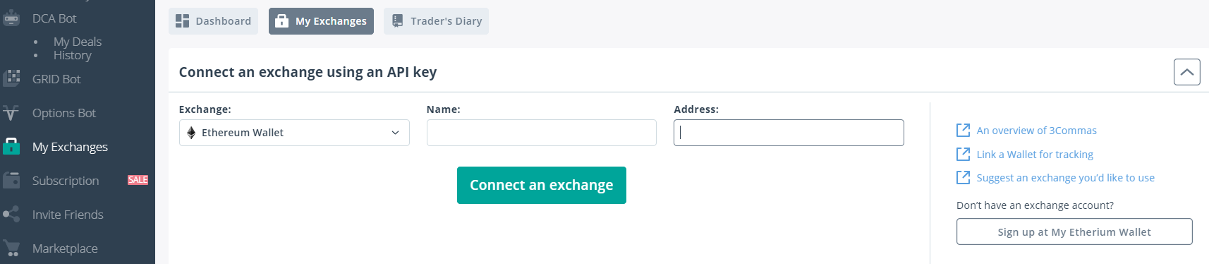
Task: Click the Invite Friends share icon
Action: pyautogui.click(x=11, y=214)
